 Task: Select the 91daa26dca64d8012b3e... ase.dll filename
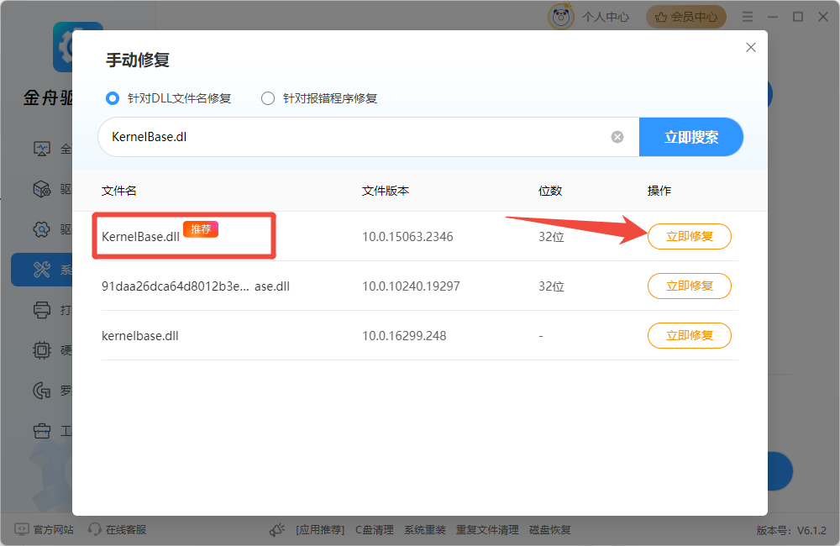[196, 286]
